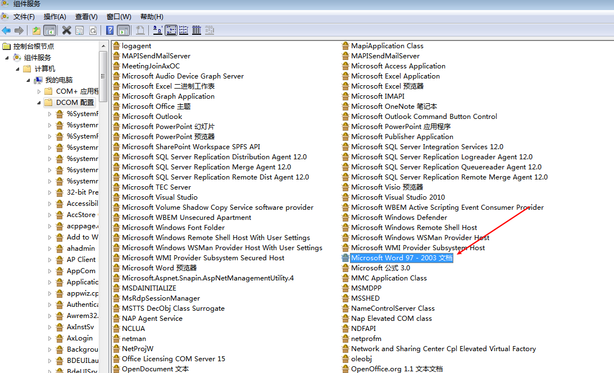This screenshot has height=373, width=614.
Task: Open the 查看(V) menu
Action: [x=86, y=17]
